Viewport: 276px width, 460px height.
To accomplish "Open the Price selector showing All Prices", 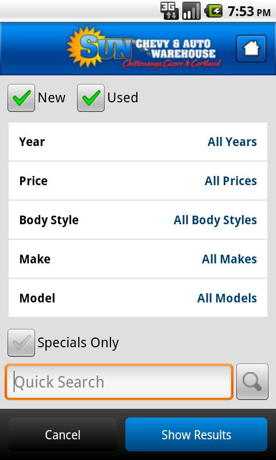I will 138,181.
